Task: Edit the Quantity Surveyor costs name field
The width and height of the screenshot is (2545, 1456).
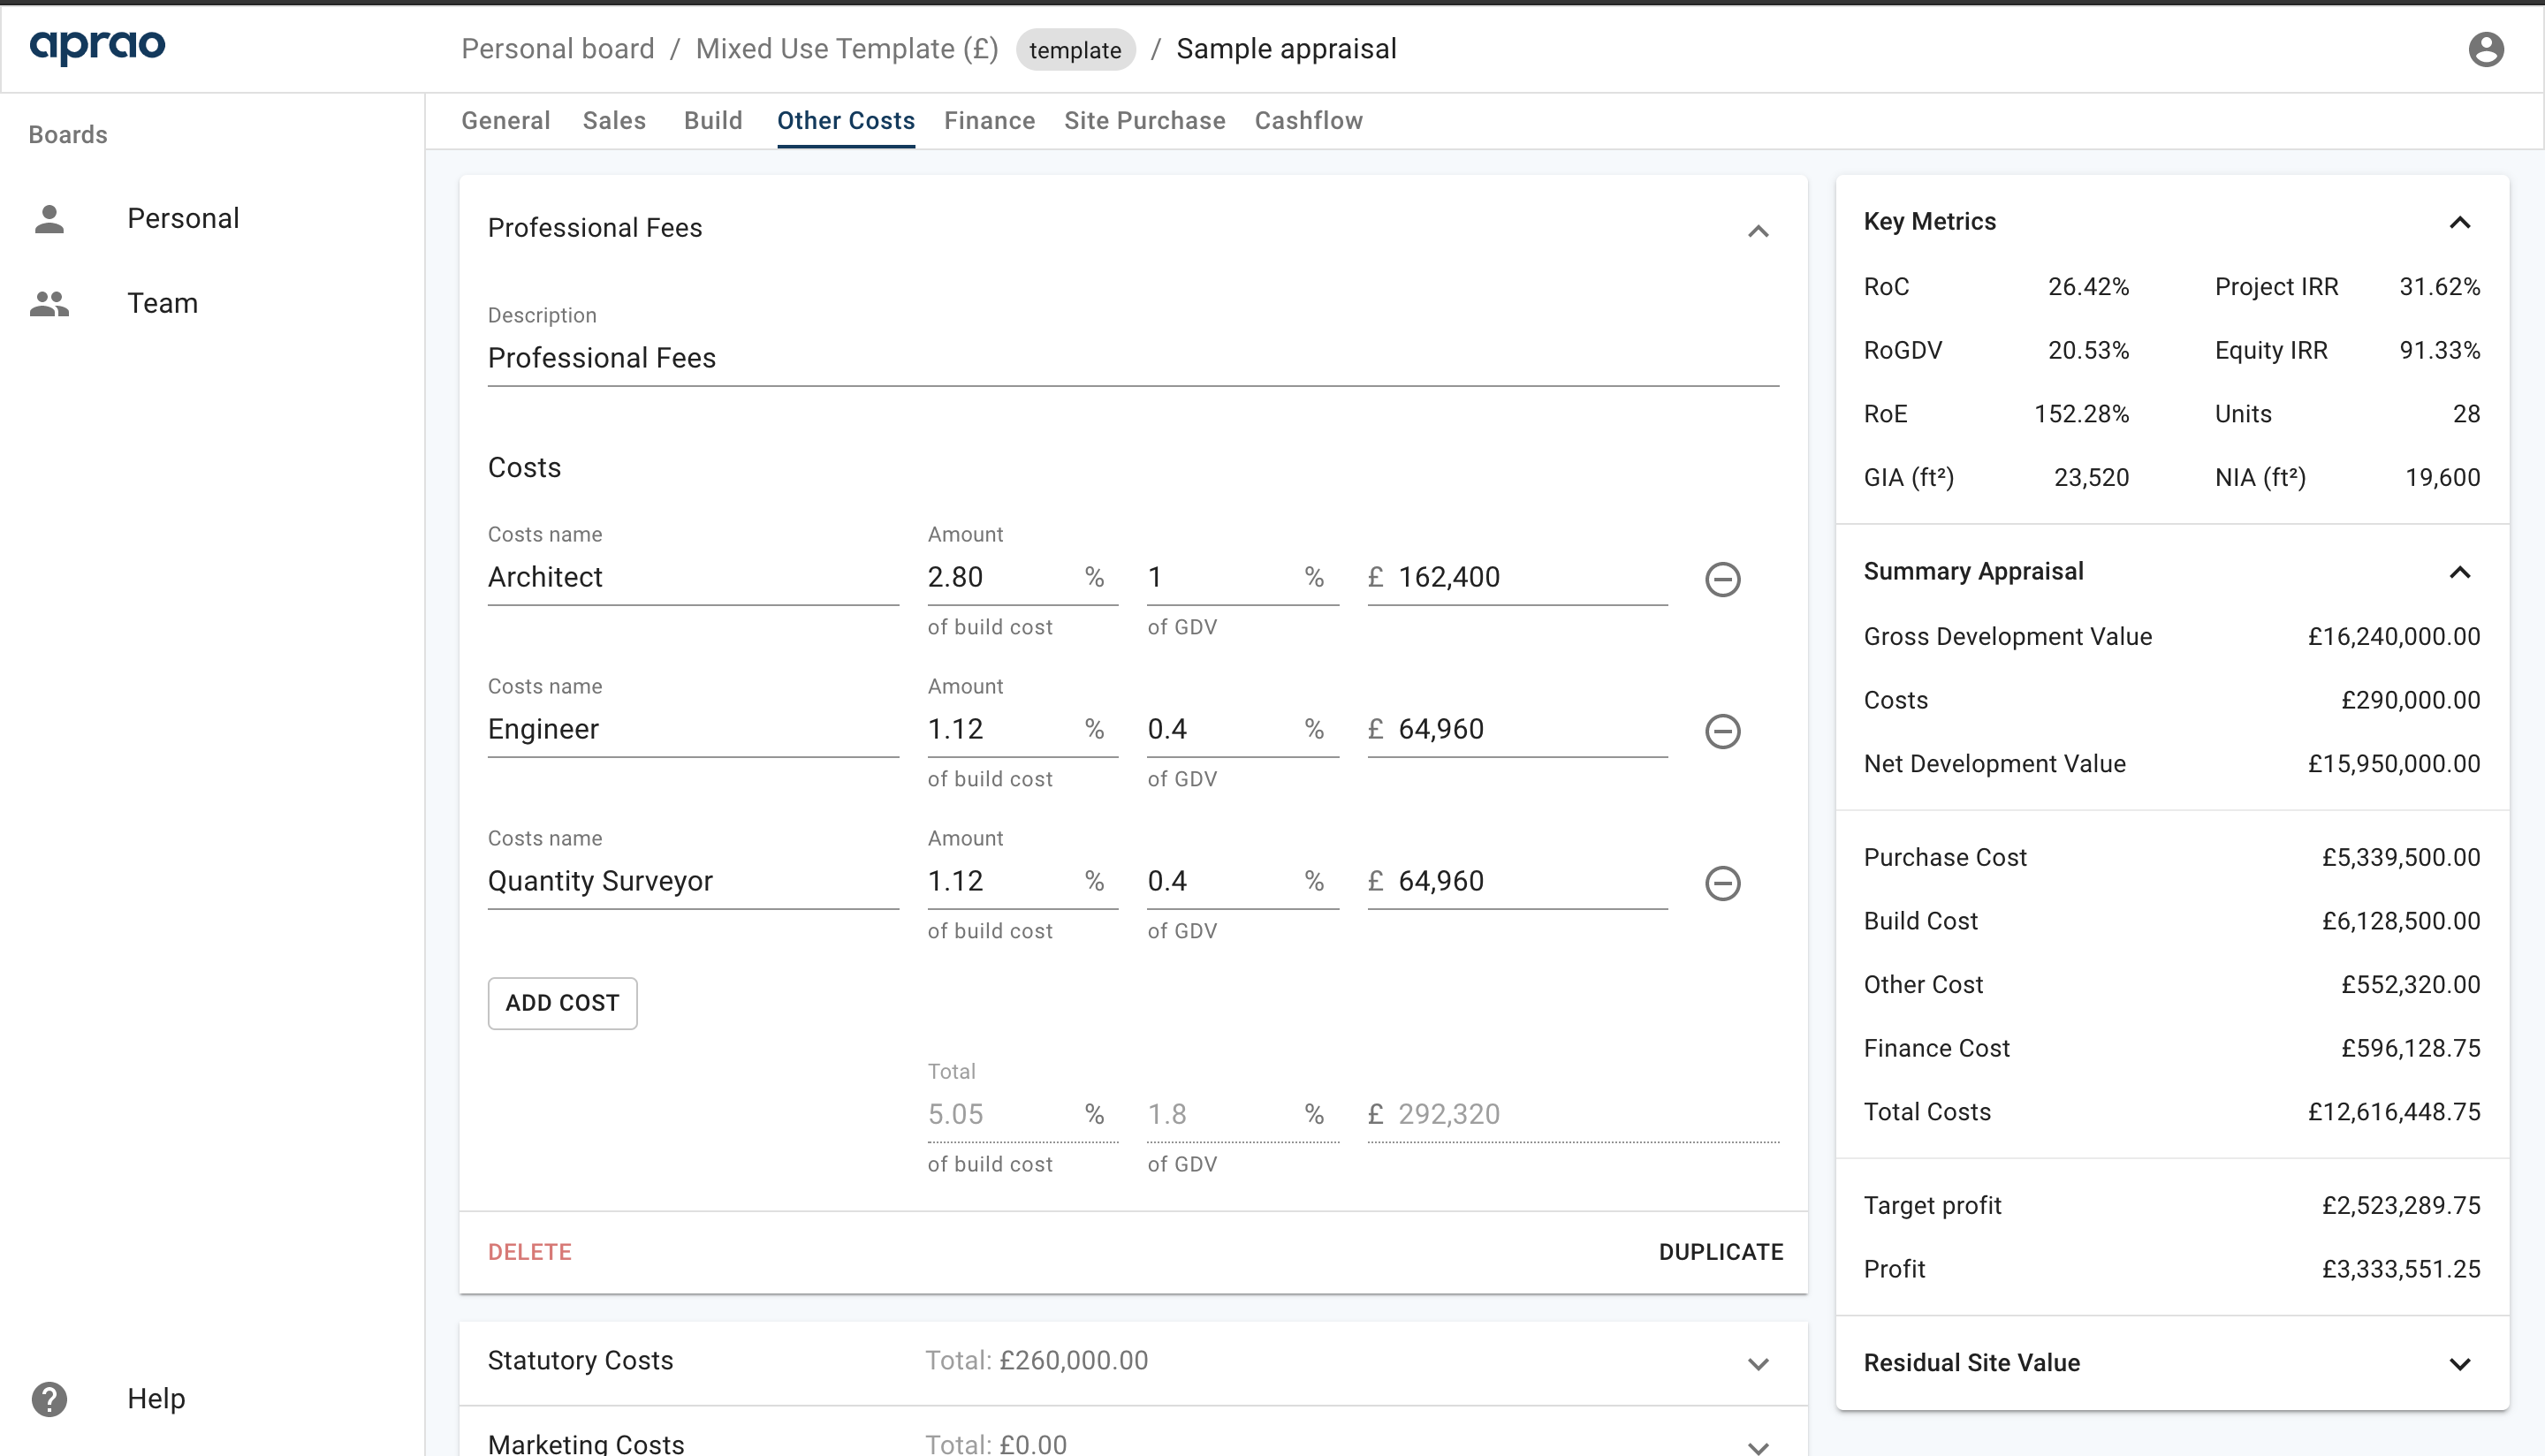Action: [693, 881]
